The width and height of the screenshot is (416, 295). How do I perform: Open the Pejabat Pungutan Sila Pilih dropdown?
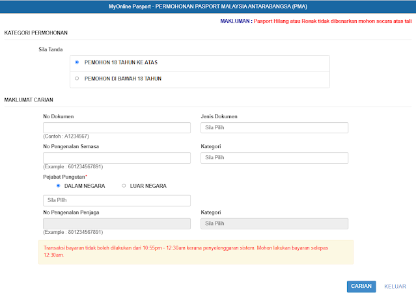[x=117, y=201]
